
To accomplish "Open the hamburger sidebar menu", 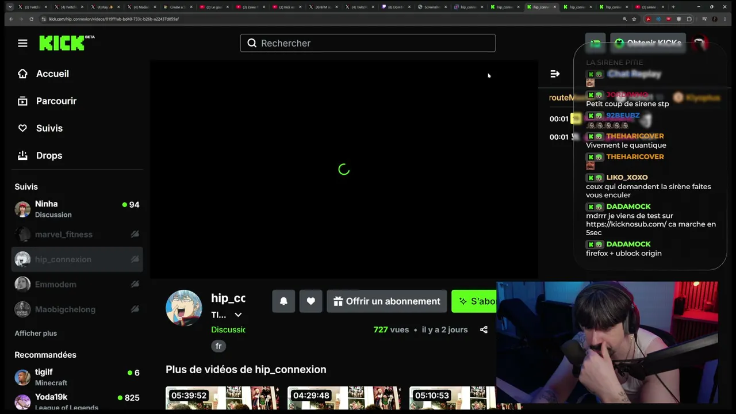I will (22, 43).
